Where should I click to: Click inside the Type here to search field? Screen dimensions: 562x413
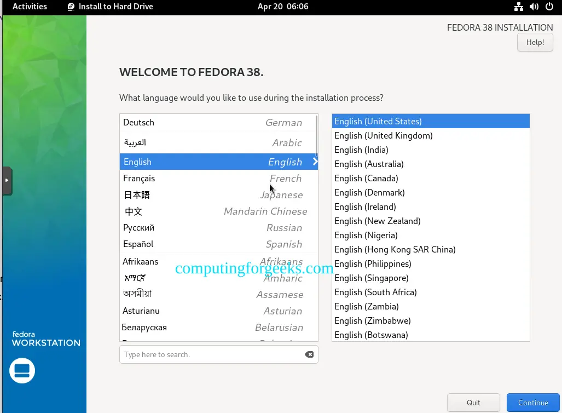(x=208, y=354)
